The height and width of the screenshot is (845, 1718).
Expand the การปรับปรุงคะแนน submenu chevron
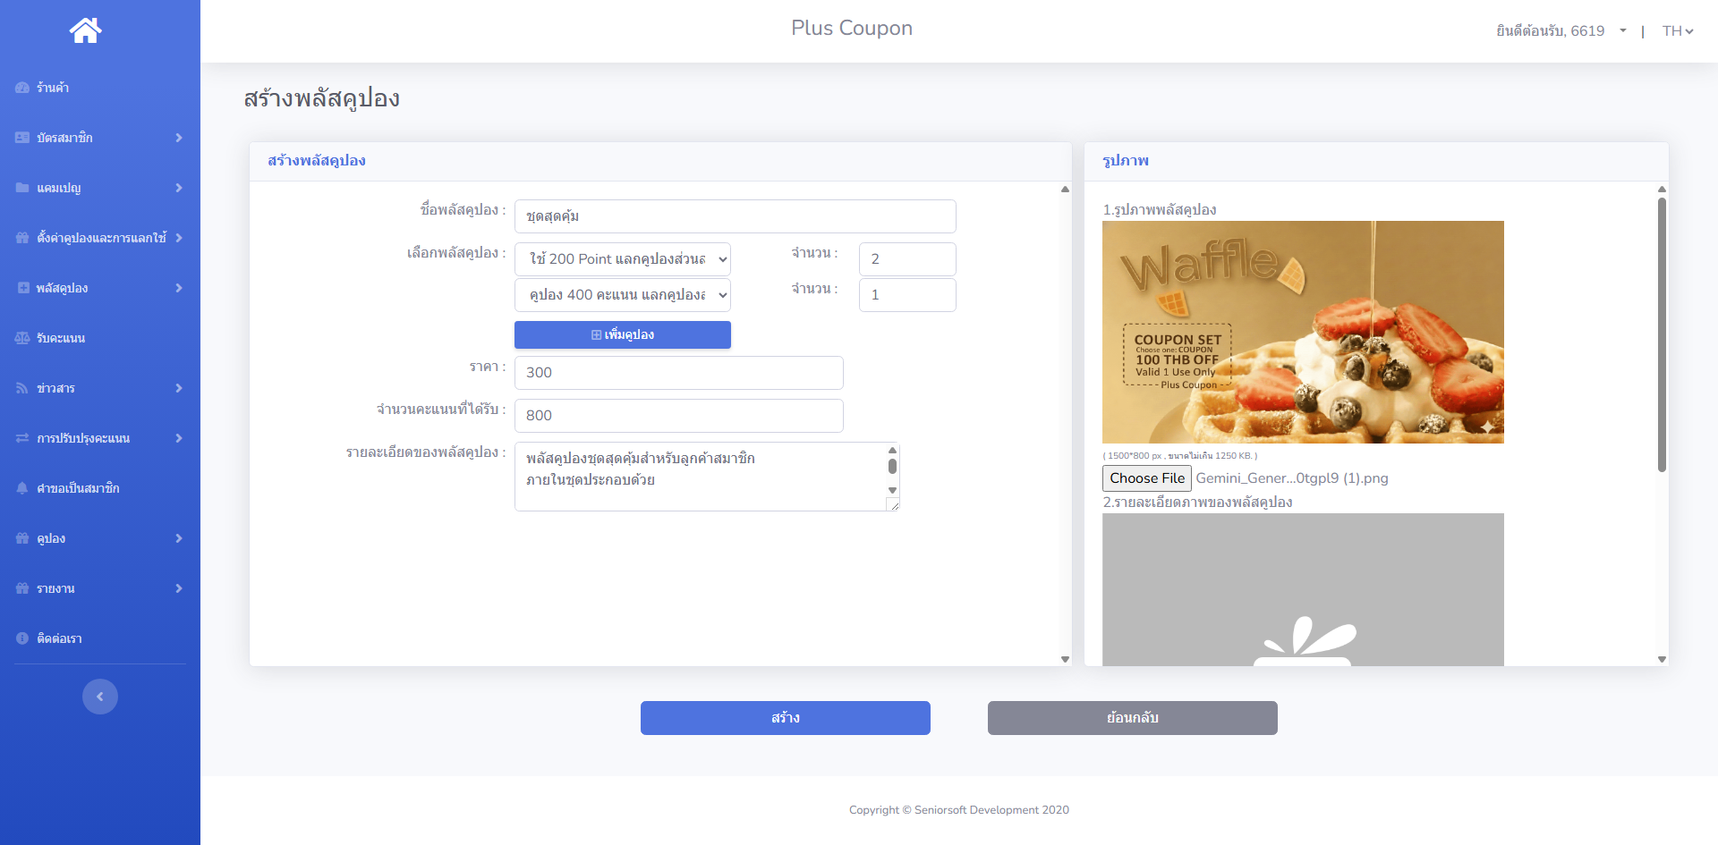pos(179,438)
